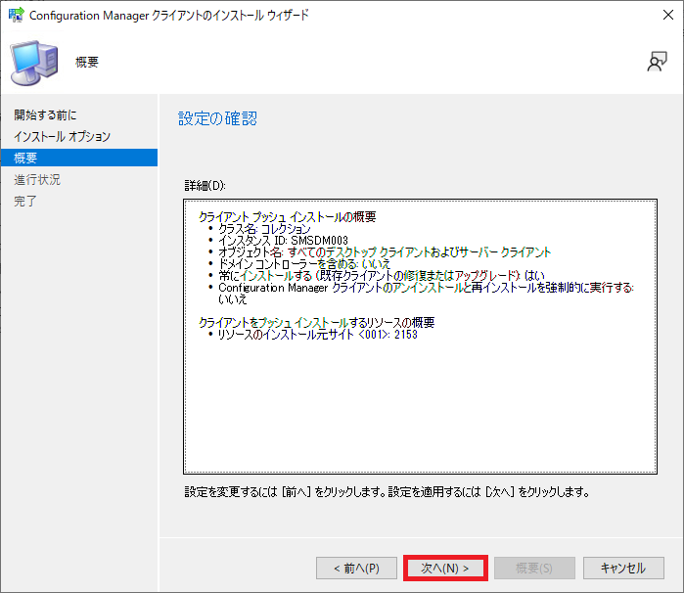Select the highlighted 概要 step in sidebar
The height and width of the screenshot is (593, 684).
(26, 158)
